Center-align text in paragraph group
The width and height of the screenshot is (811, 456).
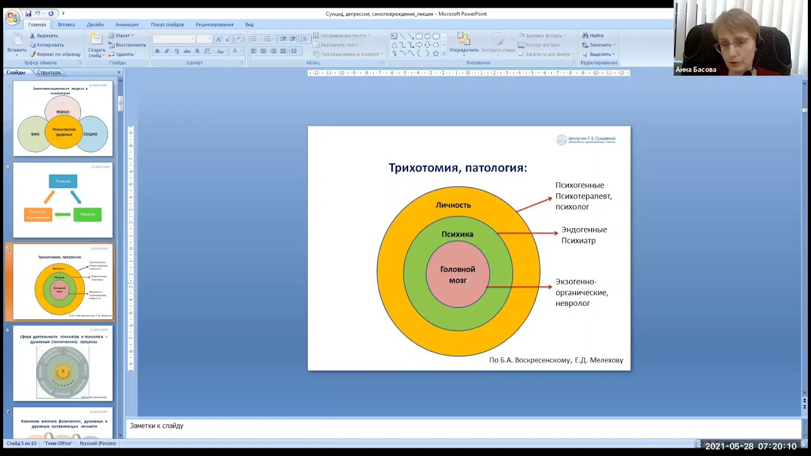pos(264,51)
